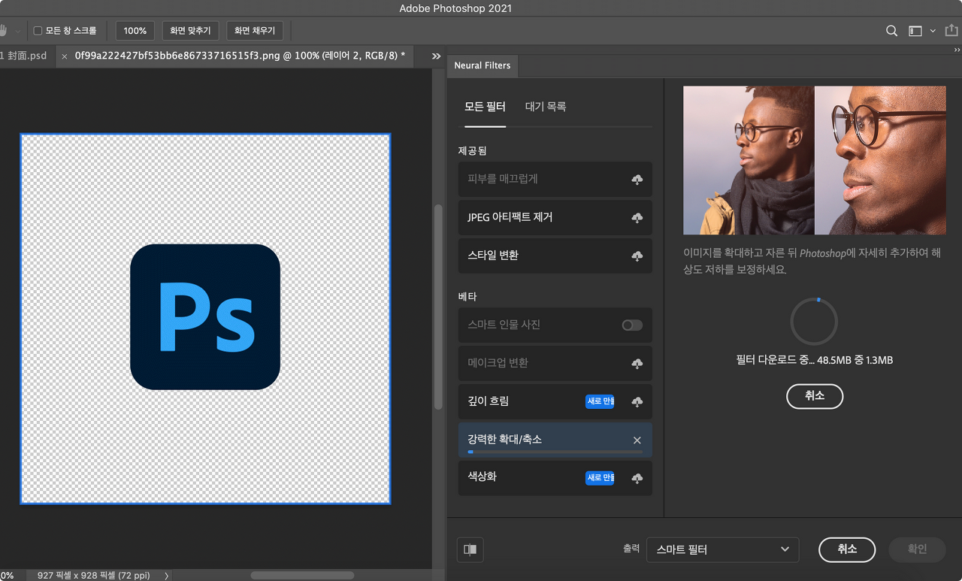Expand the workspace dropdown arrow

point(933,31)
